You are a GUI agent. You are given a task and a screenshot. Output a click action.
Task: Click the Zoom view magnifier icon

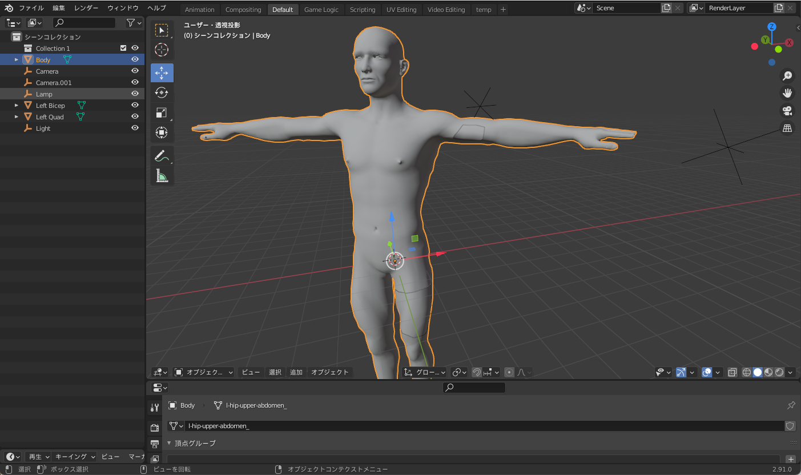(787, 76)
